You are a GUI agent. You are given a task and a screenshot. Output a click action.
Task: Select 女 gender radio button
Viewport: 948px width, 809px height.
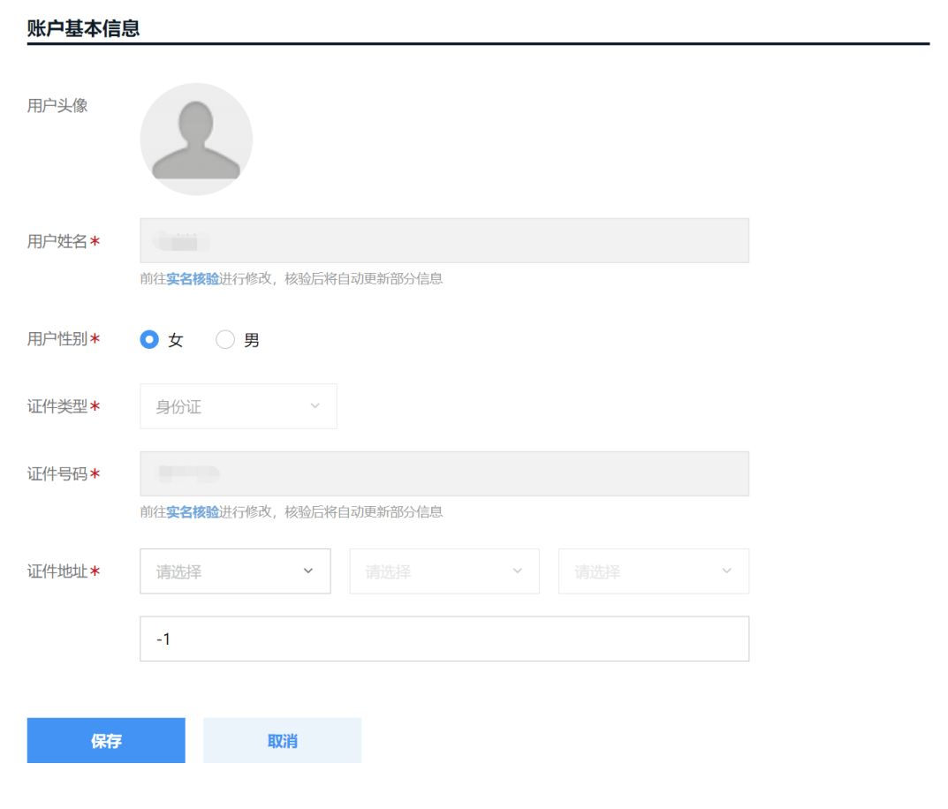(x=149, y=340)
